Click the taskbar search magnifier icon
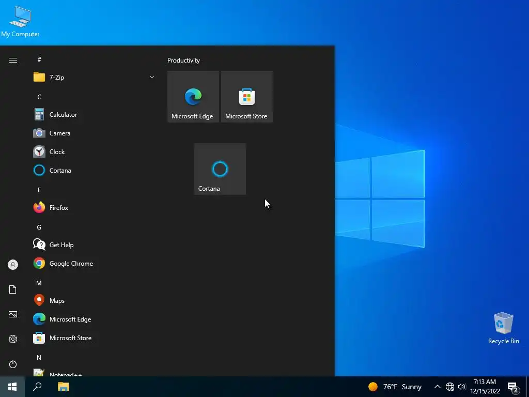 click(37, 387)
